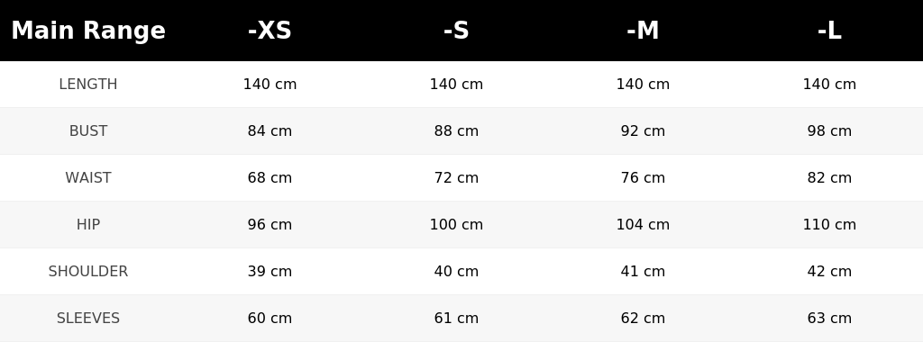
Task: Select the 104 cm hip value
Action: click(643, 224)
